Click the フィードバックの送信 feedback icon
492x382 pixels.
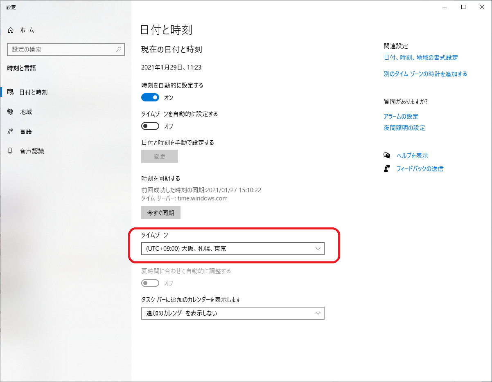pos(387,169)
